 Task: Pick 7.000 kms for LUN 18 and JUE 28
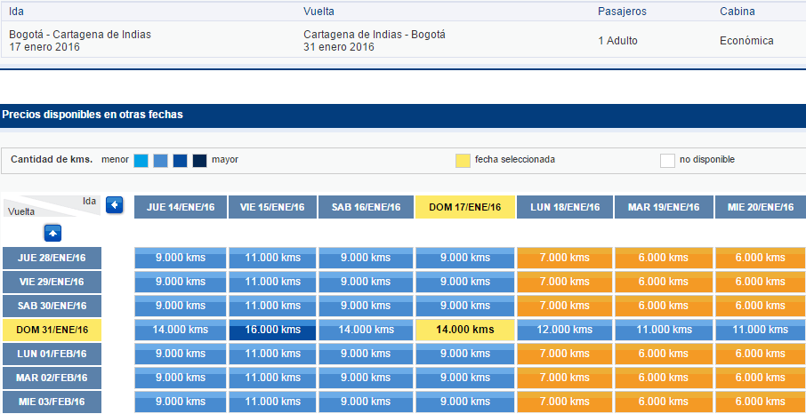click(565, 258)
